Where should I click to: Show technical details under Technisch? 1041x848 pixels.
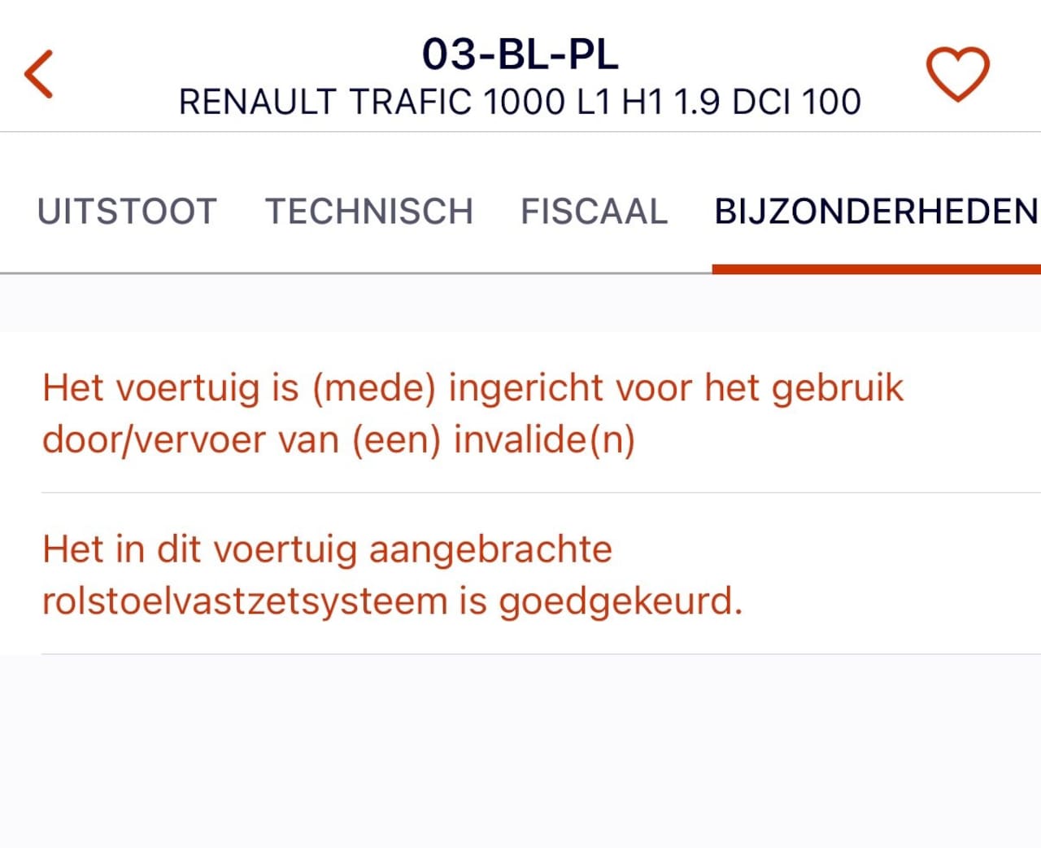click(x=369, y=212)
